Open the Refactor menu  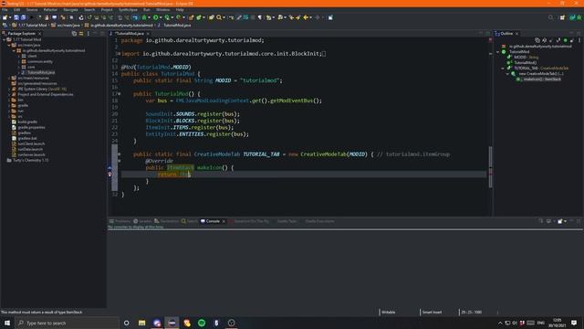(x=50, y=10)
